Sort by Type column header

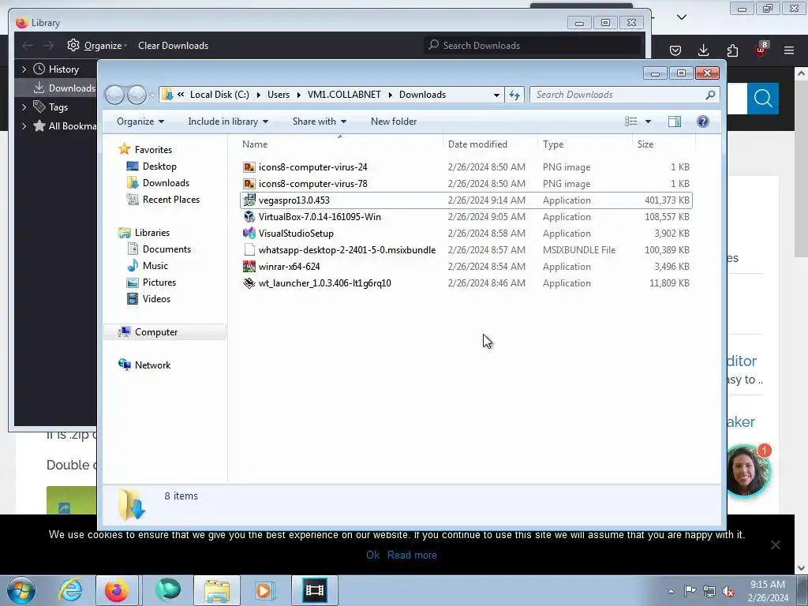553,144
